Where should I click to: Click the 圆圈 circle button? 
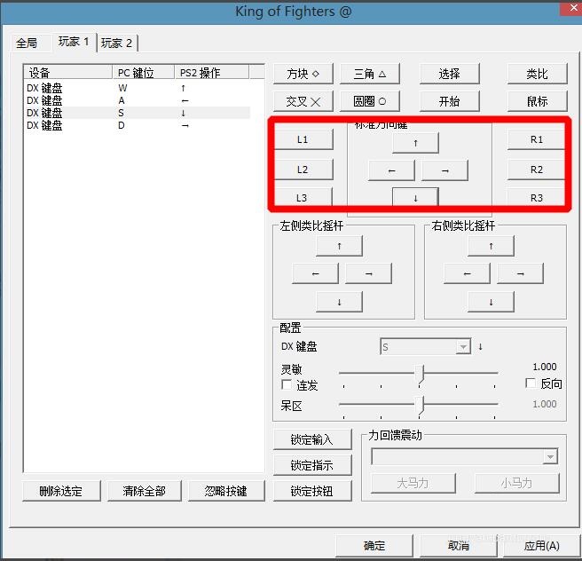coord(370,101)
